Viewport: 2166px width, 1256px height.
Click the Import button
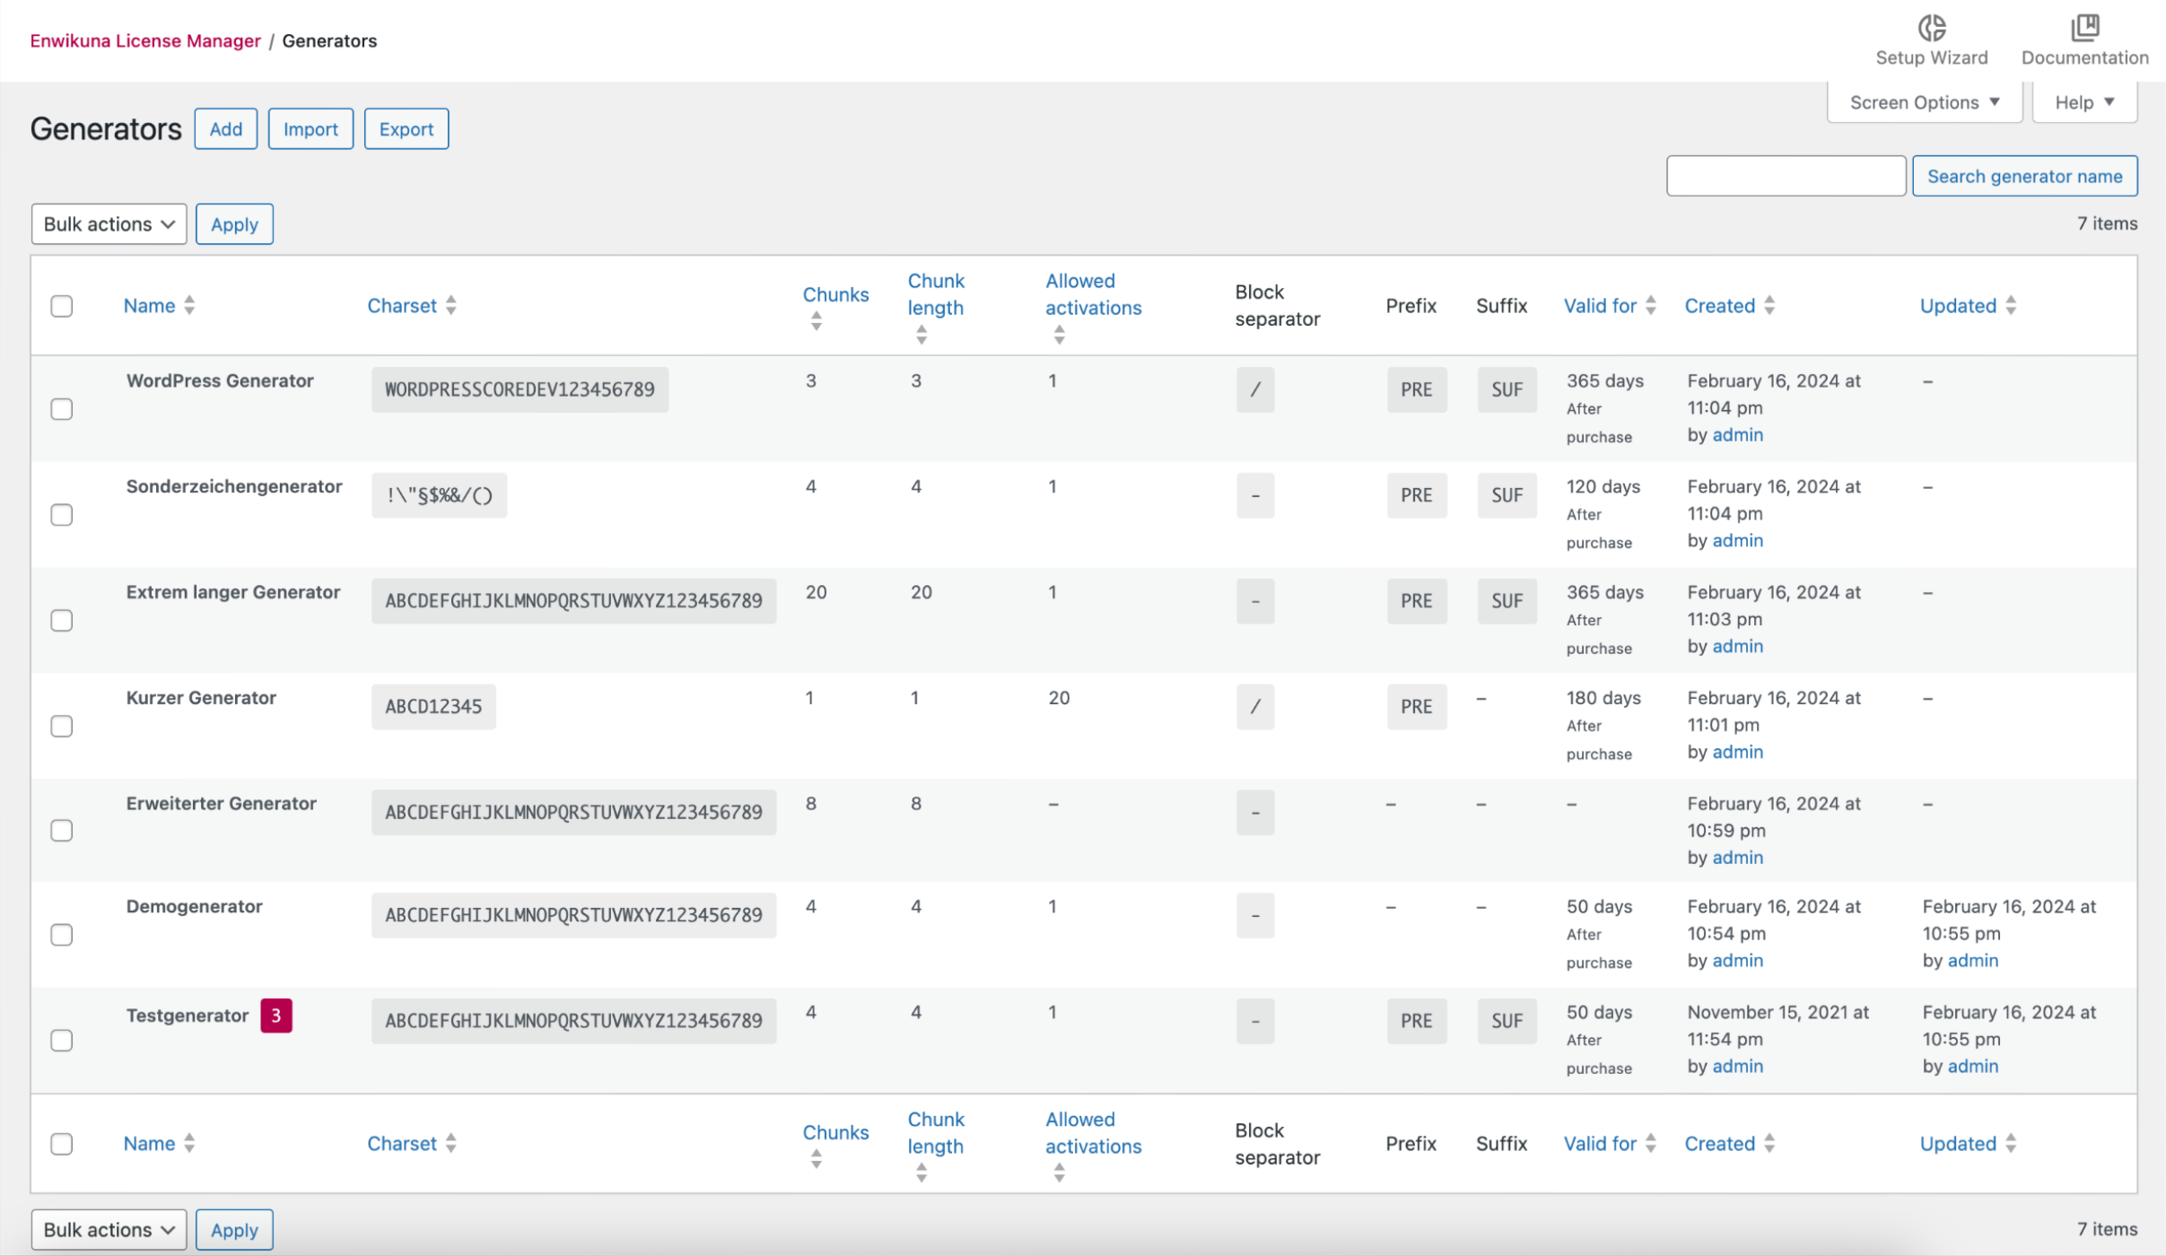click(310, 129)
